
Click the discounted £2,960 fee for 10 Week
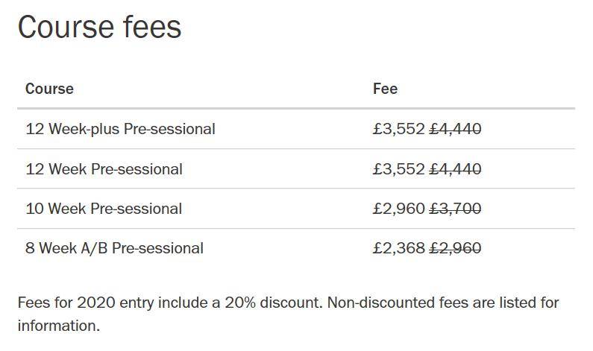point(399,209)
